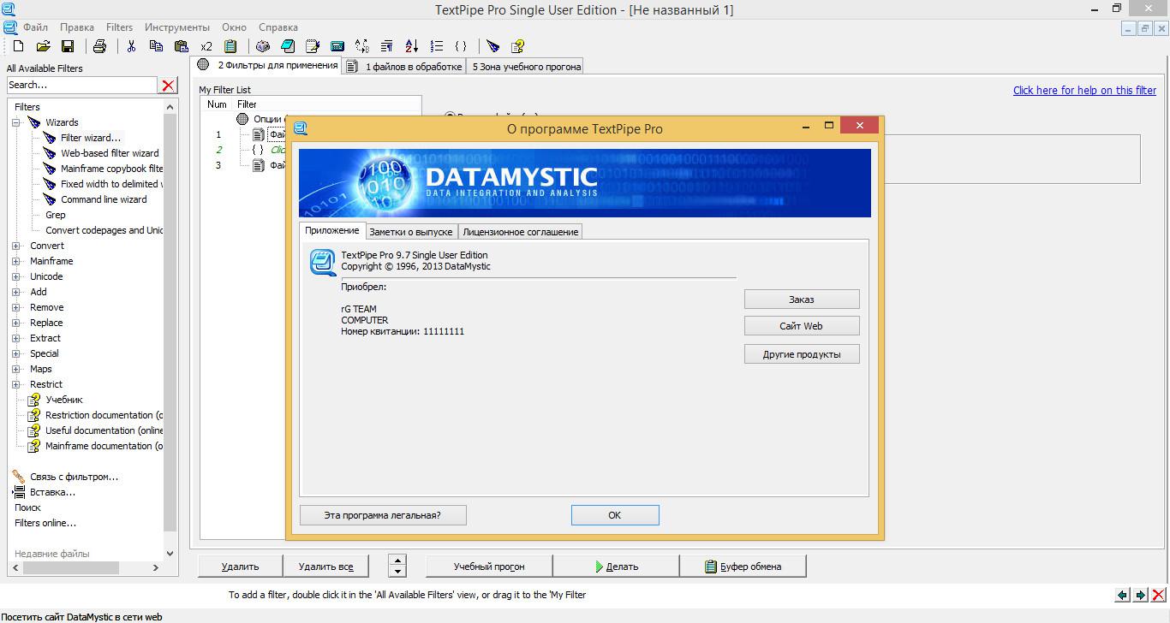The image size is (1170, 623).
Task: Expand the Extract tree node
Action: [x=16, y=338]
